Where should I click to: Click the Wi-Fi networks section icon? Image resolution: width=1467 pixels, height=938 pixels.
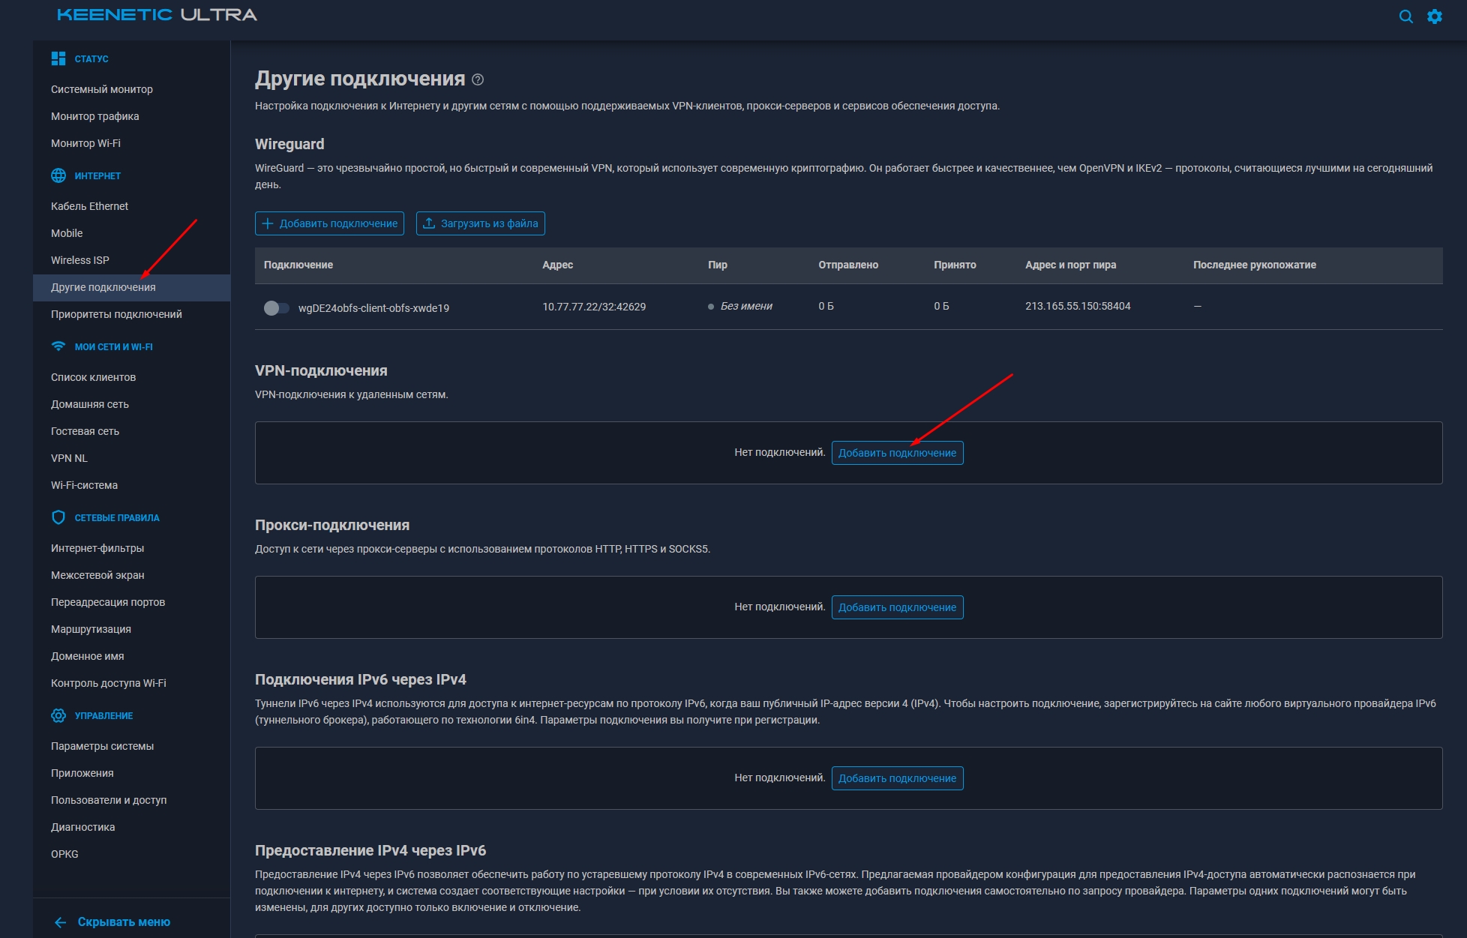coord(58,346)
